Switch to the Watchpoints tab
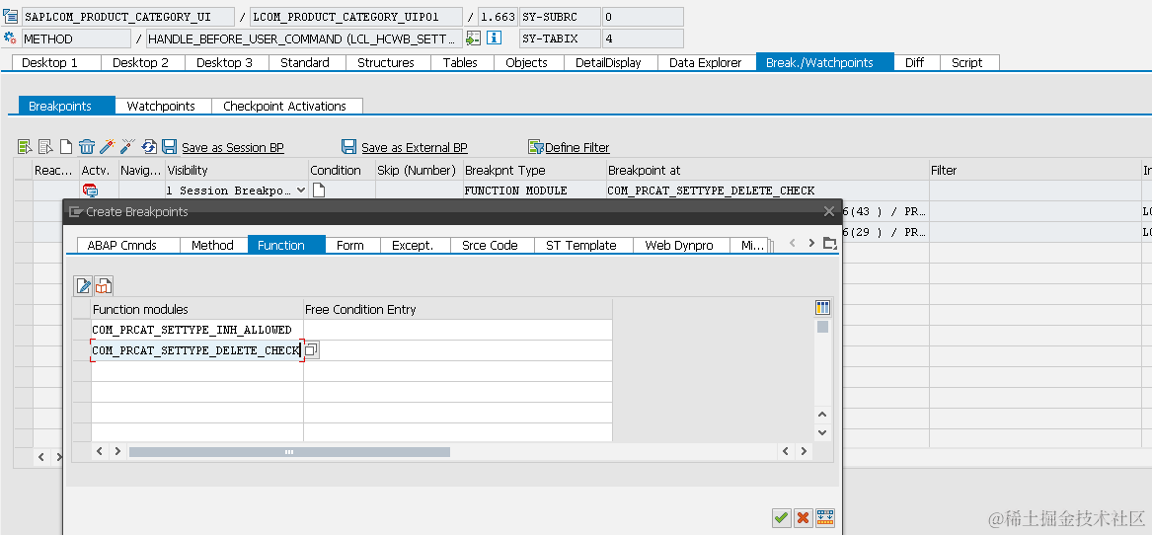The image size is (1152, 535). tap(161, 106)
